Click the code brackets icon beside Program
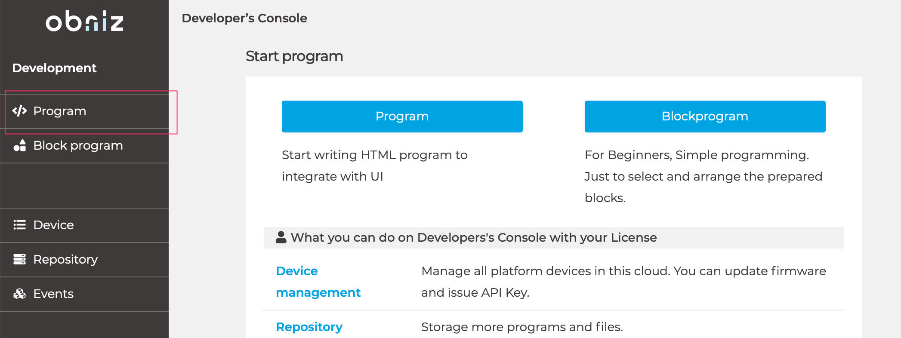Screen dimensions: 901x338 tap(20, 111)
